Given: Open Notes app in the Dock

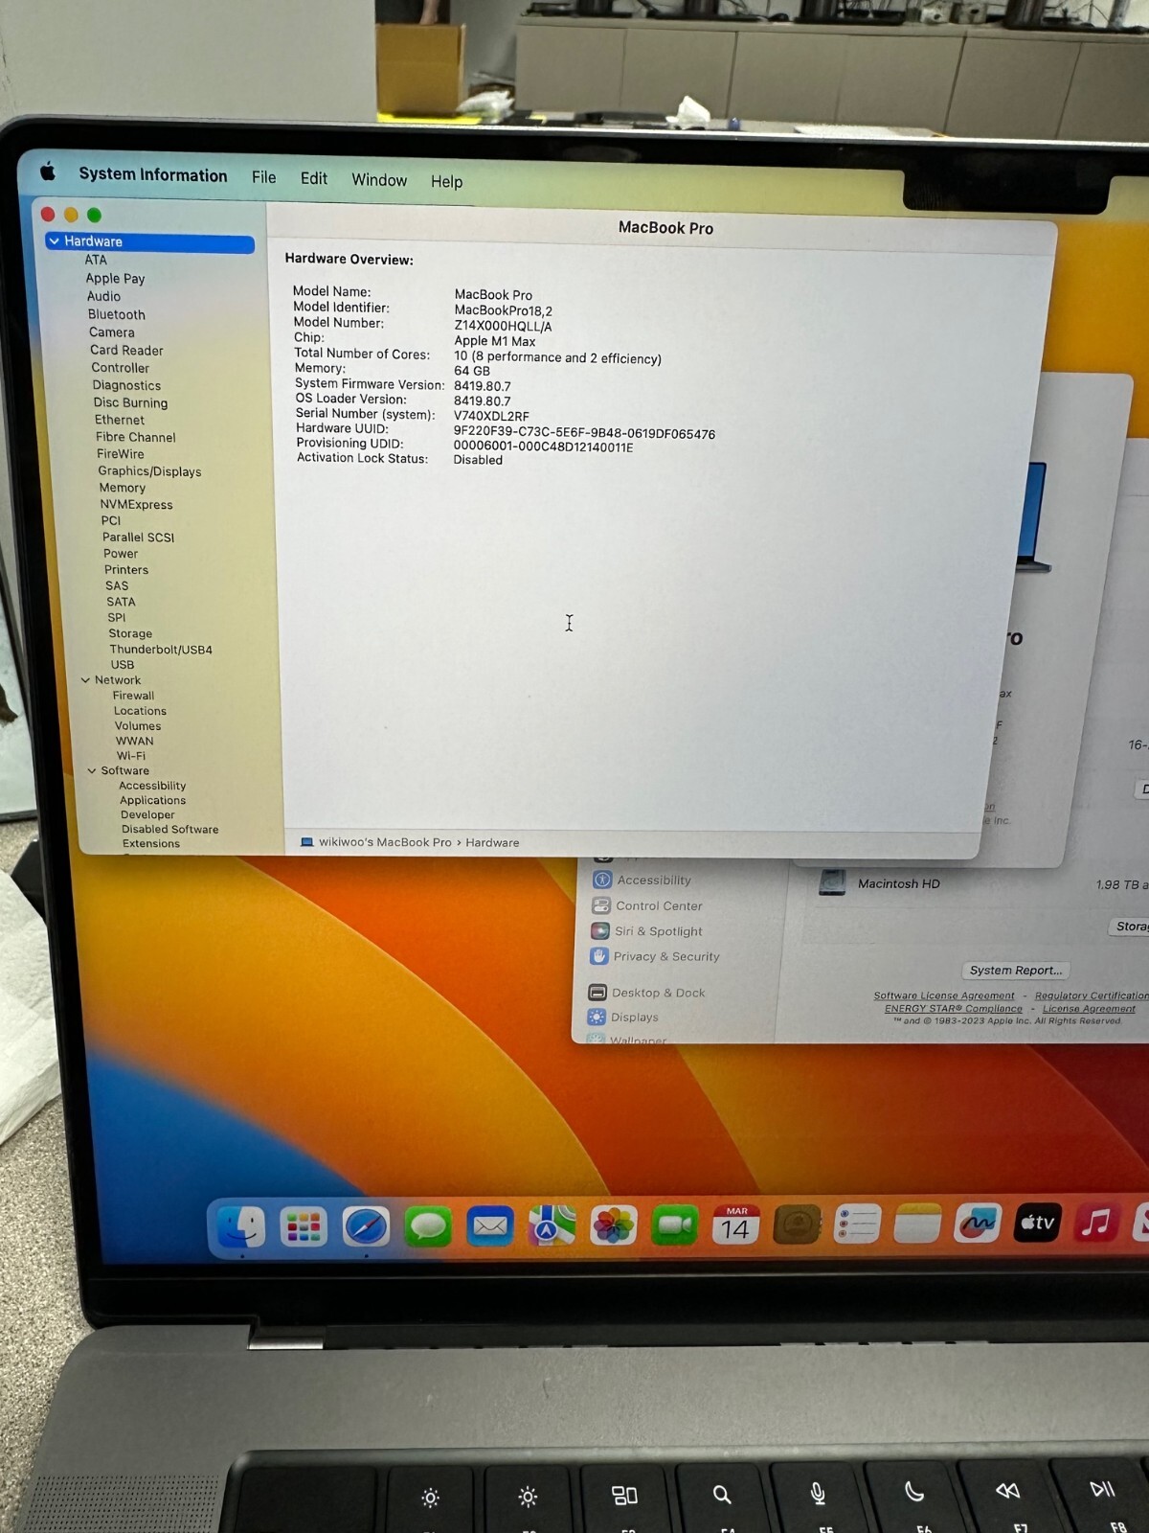Looking at the screenshot, I should click(917, 1224).
